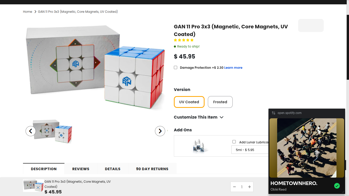The image size is (349, 196).
Task: Click the next image arrow
Action: pos(160,131)
